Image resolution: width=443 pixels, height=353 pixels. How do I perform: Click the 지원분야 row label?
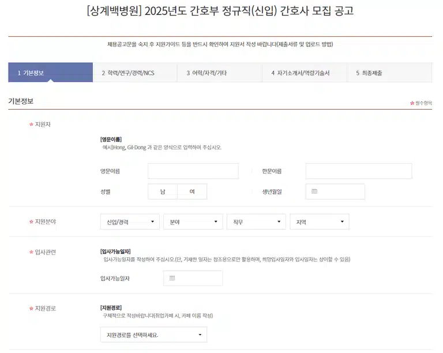coord(46,221)
